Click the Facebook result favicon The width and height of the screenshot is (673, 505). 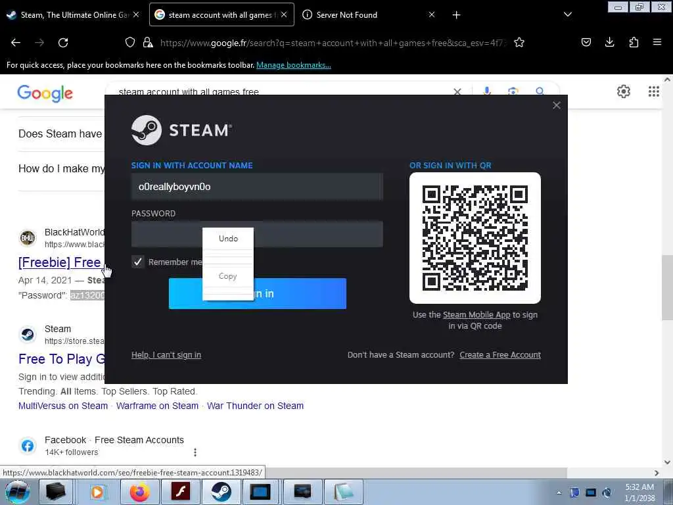click(x=28, y=446)
